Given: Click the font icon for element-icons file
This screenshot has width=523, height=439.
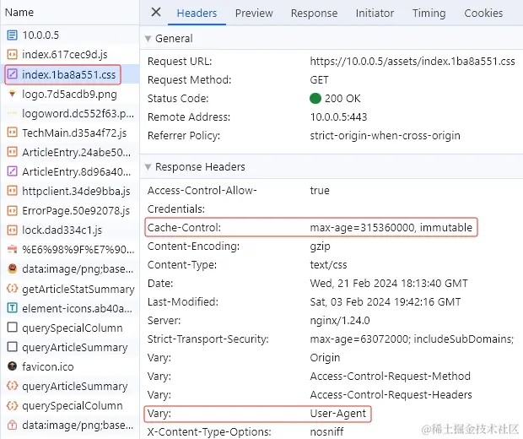Looking at the screenshot, I should pos(12,308).
